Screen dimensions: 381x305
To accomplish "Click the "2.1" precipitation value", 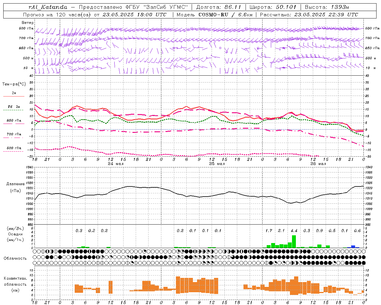I will pyautogui.click(x=281, y=231).
